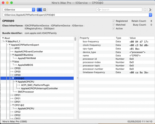
Task: Select the SMCProcessor entry
Action: (26, 92)
